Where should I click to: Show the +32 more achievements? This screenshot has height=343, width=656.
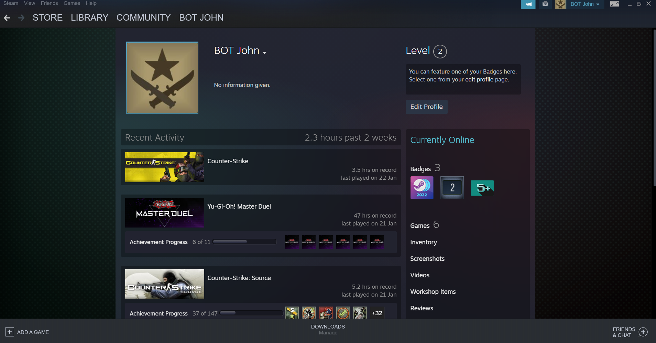click(377, 313)
